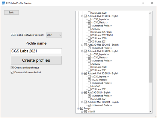Click the Back button
The height and width of the screenshot is (118, 157).
(x=11, y=13)
